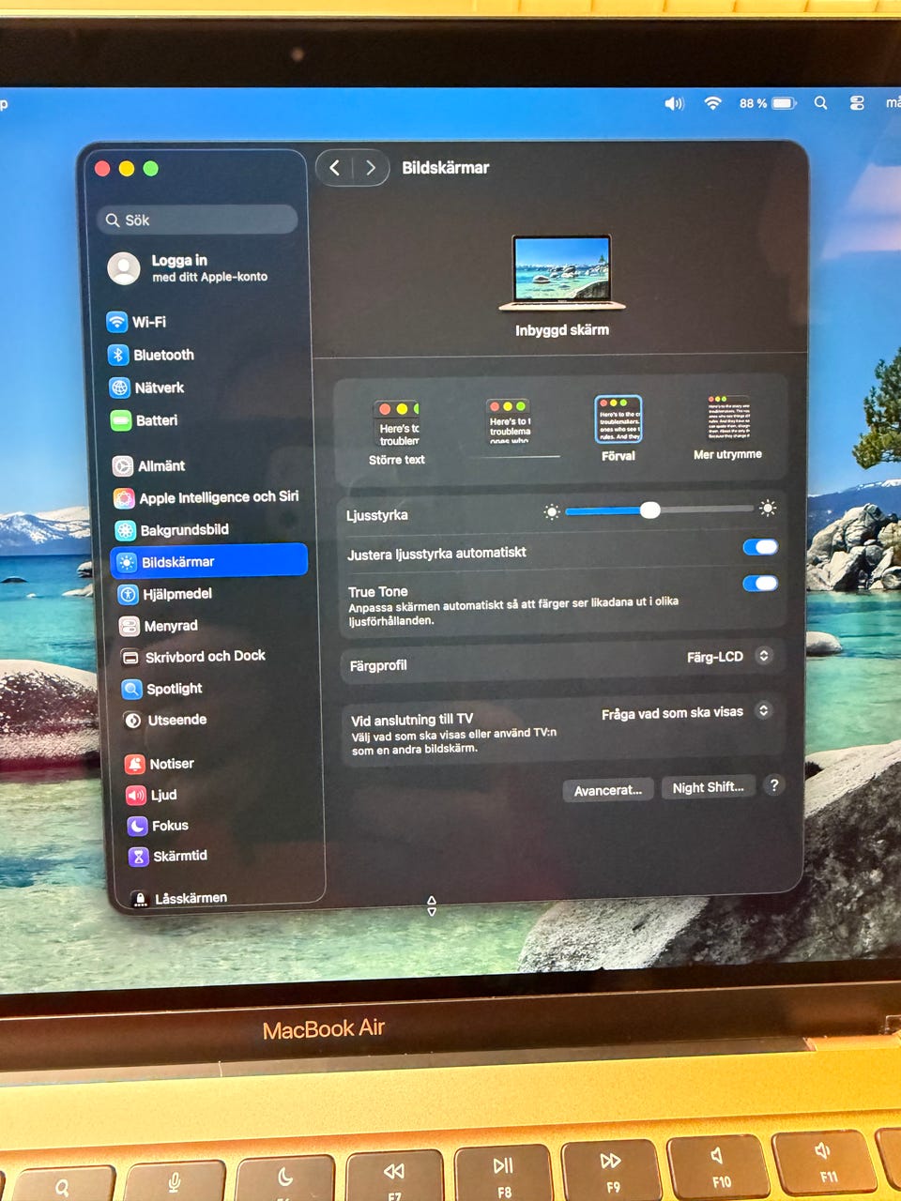Go forward with the right chevron
The width and height of the screenshot is (901, 1201).
click(371, 168)
